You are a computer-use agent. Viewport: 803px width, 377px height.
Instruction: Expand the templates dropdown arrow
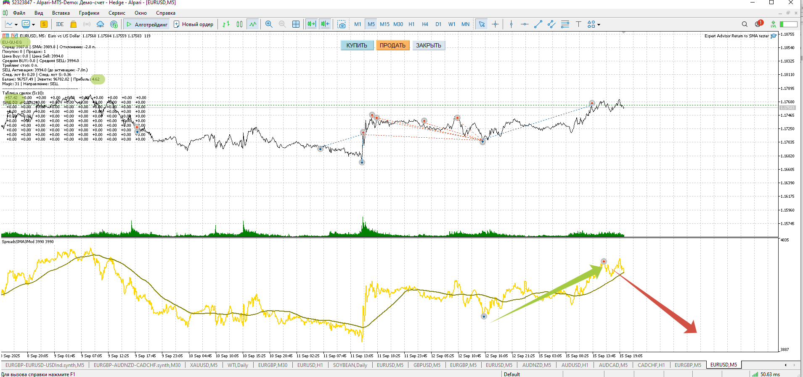tap(33, 24)
